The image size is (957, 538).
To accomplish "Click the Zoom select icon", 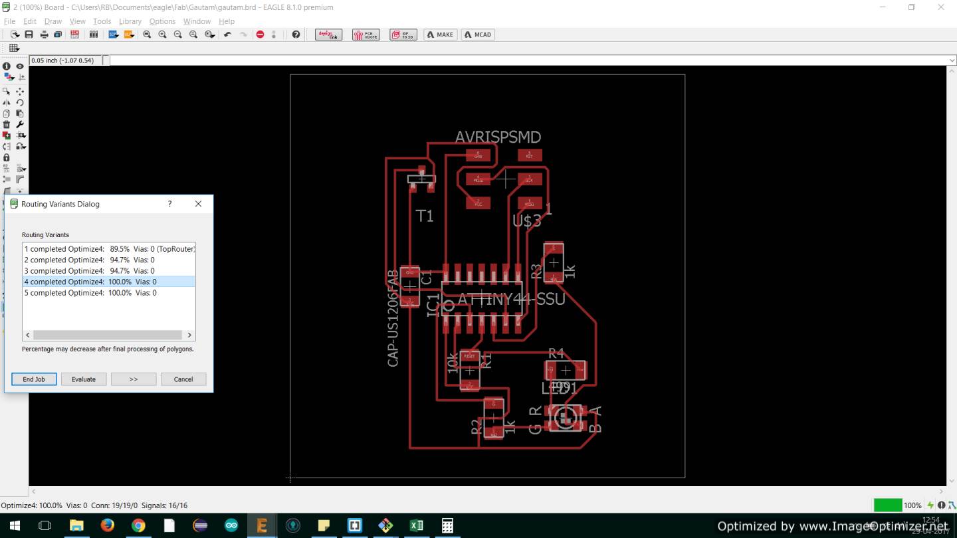I will [x=209, y=35].
